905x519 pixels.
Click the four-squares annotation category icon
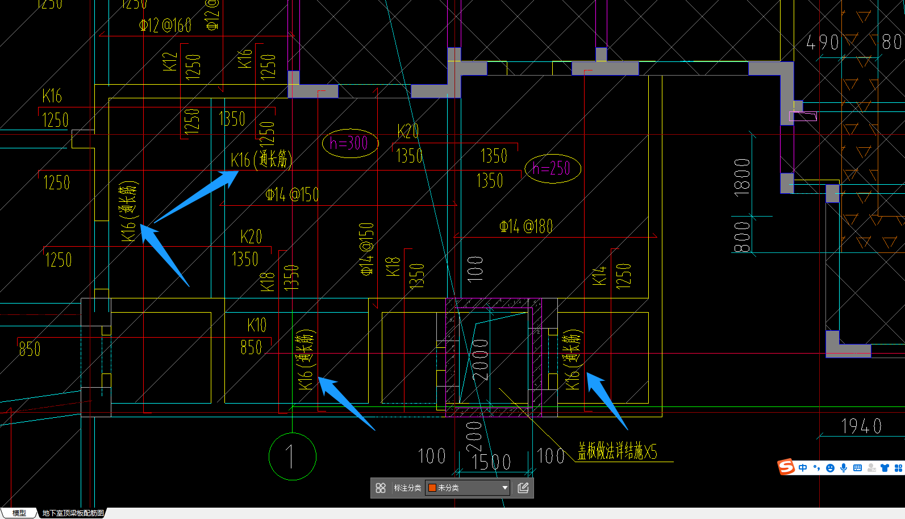tap(381, 488)
